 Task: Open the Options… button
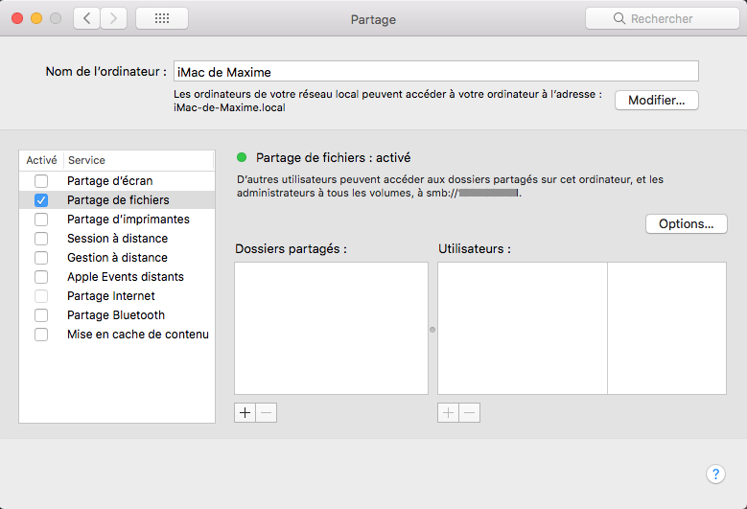coord(686,224)
